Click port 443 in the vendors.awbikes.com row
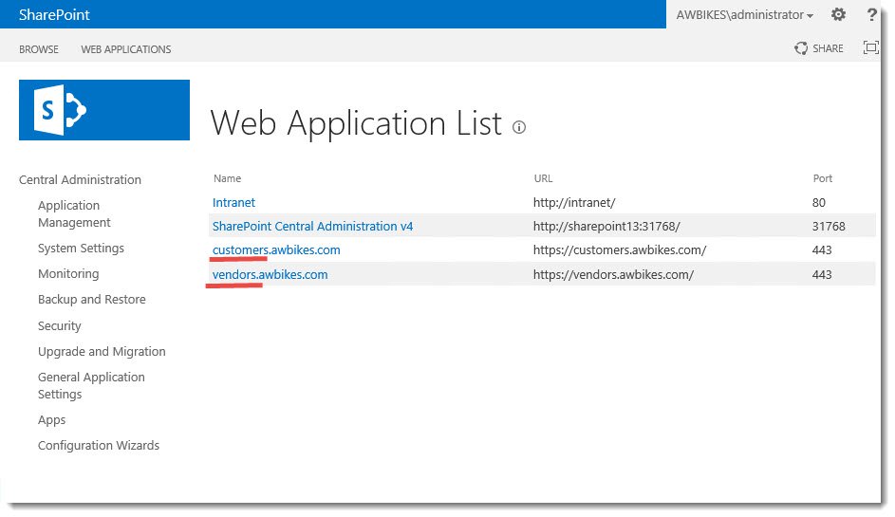 [822, 274]
